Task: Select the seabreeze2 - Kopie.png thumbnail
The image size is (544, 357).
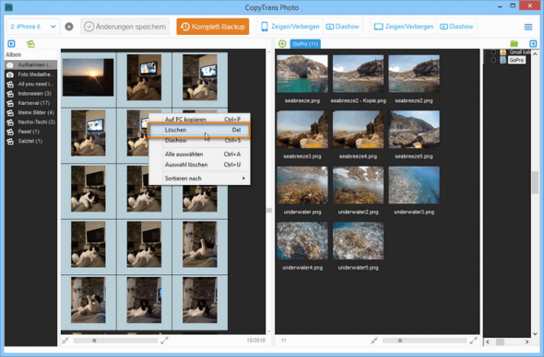Action: (x=358, y=74)
